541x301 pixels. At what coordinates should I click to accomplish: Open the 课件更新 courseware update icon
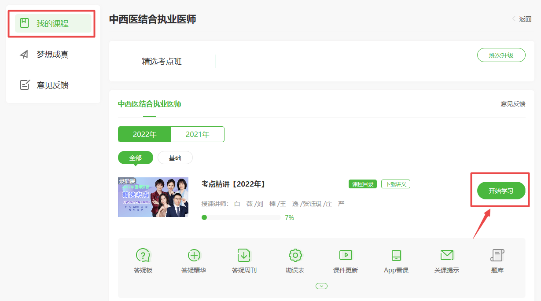tap(346, 255)
